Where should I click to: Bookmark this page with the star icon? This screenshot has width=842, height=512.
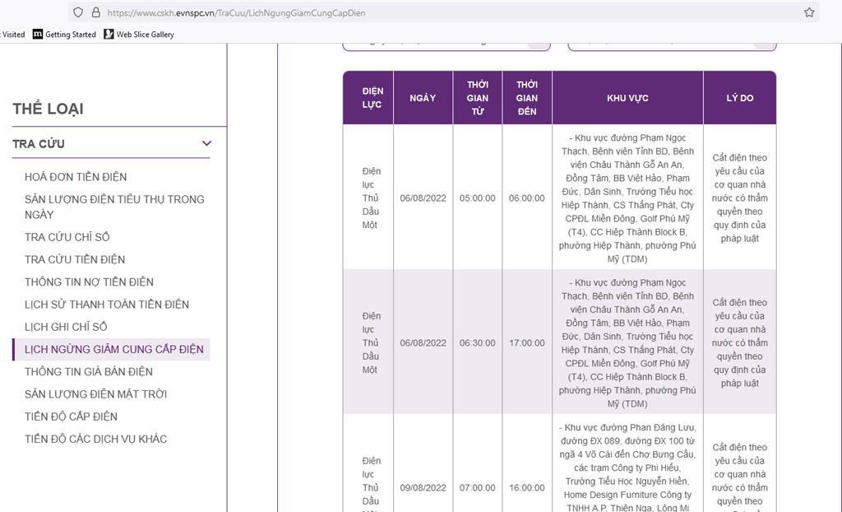(809, 12)
